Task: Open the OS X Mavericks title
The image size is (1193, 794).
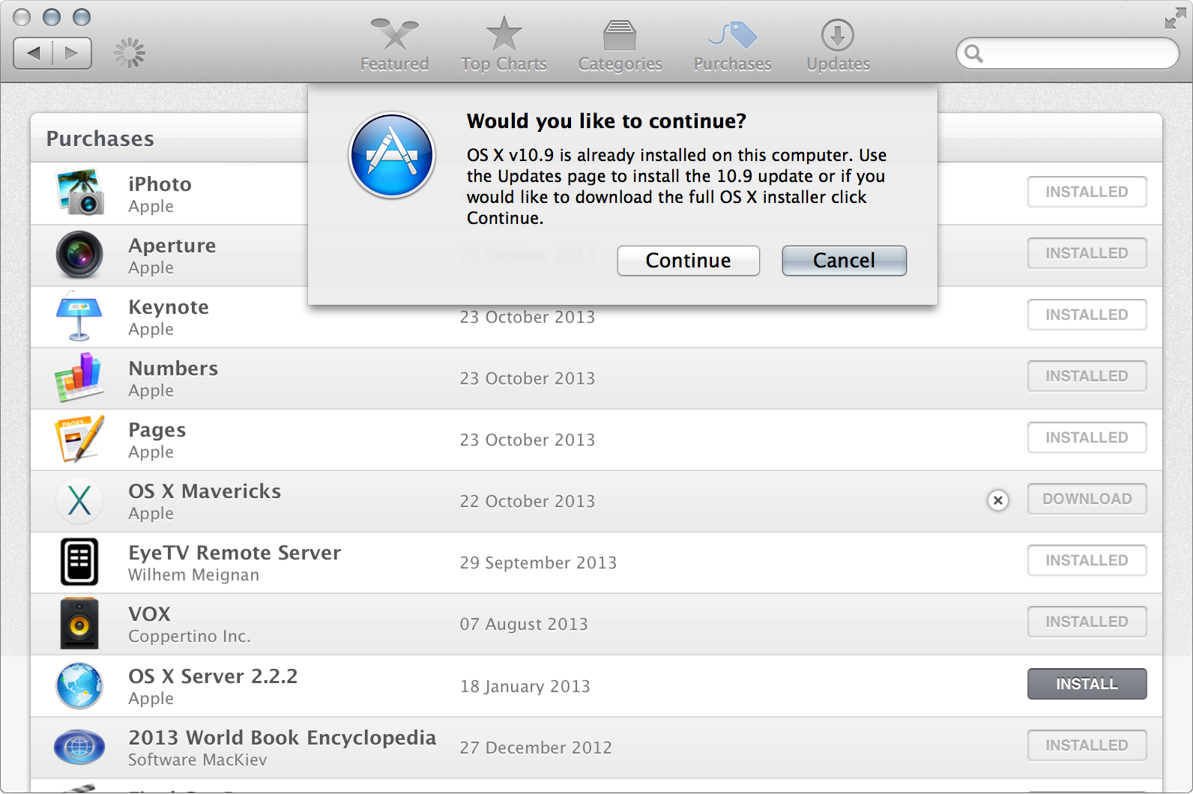Action: (205, 491)
